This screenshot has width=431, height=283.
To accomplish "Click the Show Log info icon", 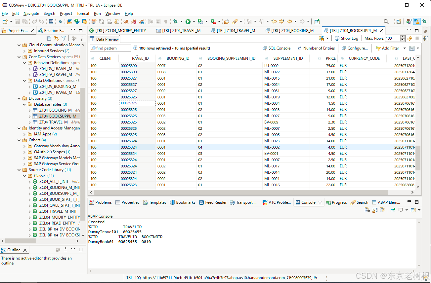I will pyautogui.click(x=337, y=38).
